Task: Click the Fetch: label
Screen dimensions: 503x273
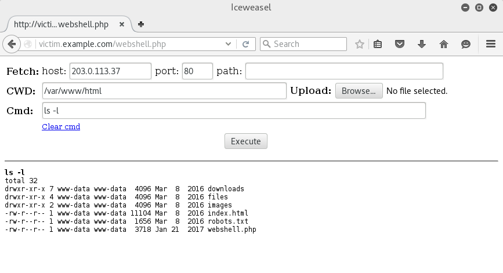Action: pyautogui.click(x=23, y=71)
